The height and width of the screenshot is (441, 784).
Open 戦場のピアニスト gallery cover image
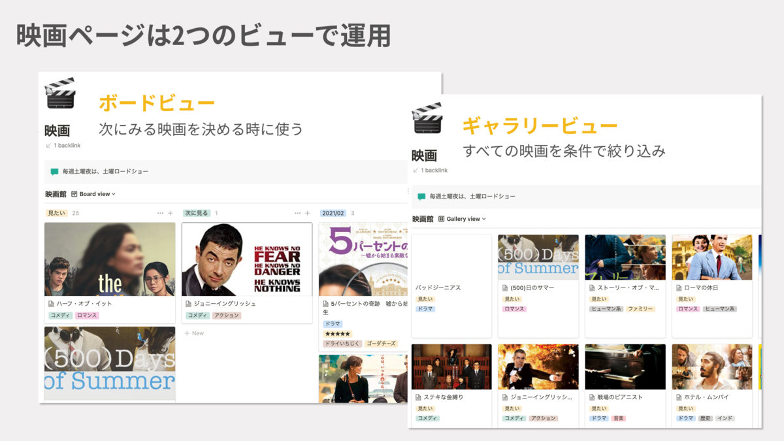625,367
